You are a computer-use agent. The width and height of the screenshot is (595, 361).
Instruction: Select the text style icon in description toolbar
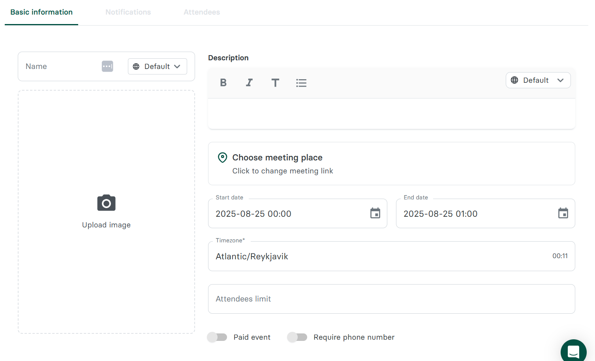(275, 83)
